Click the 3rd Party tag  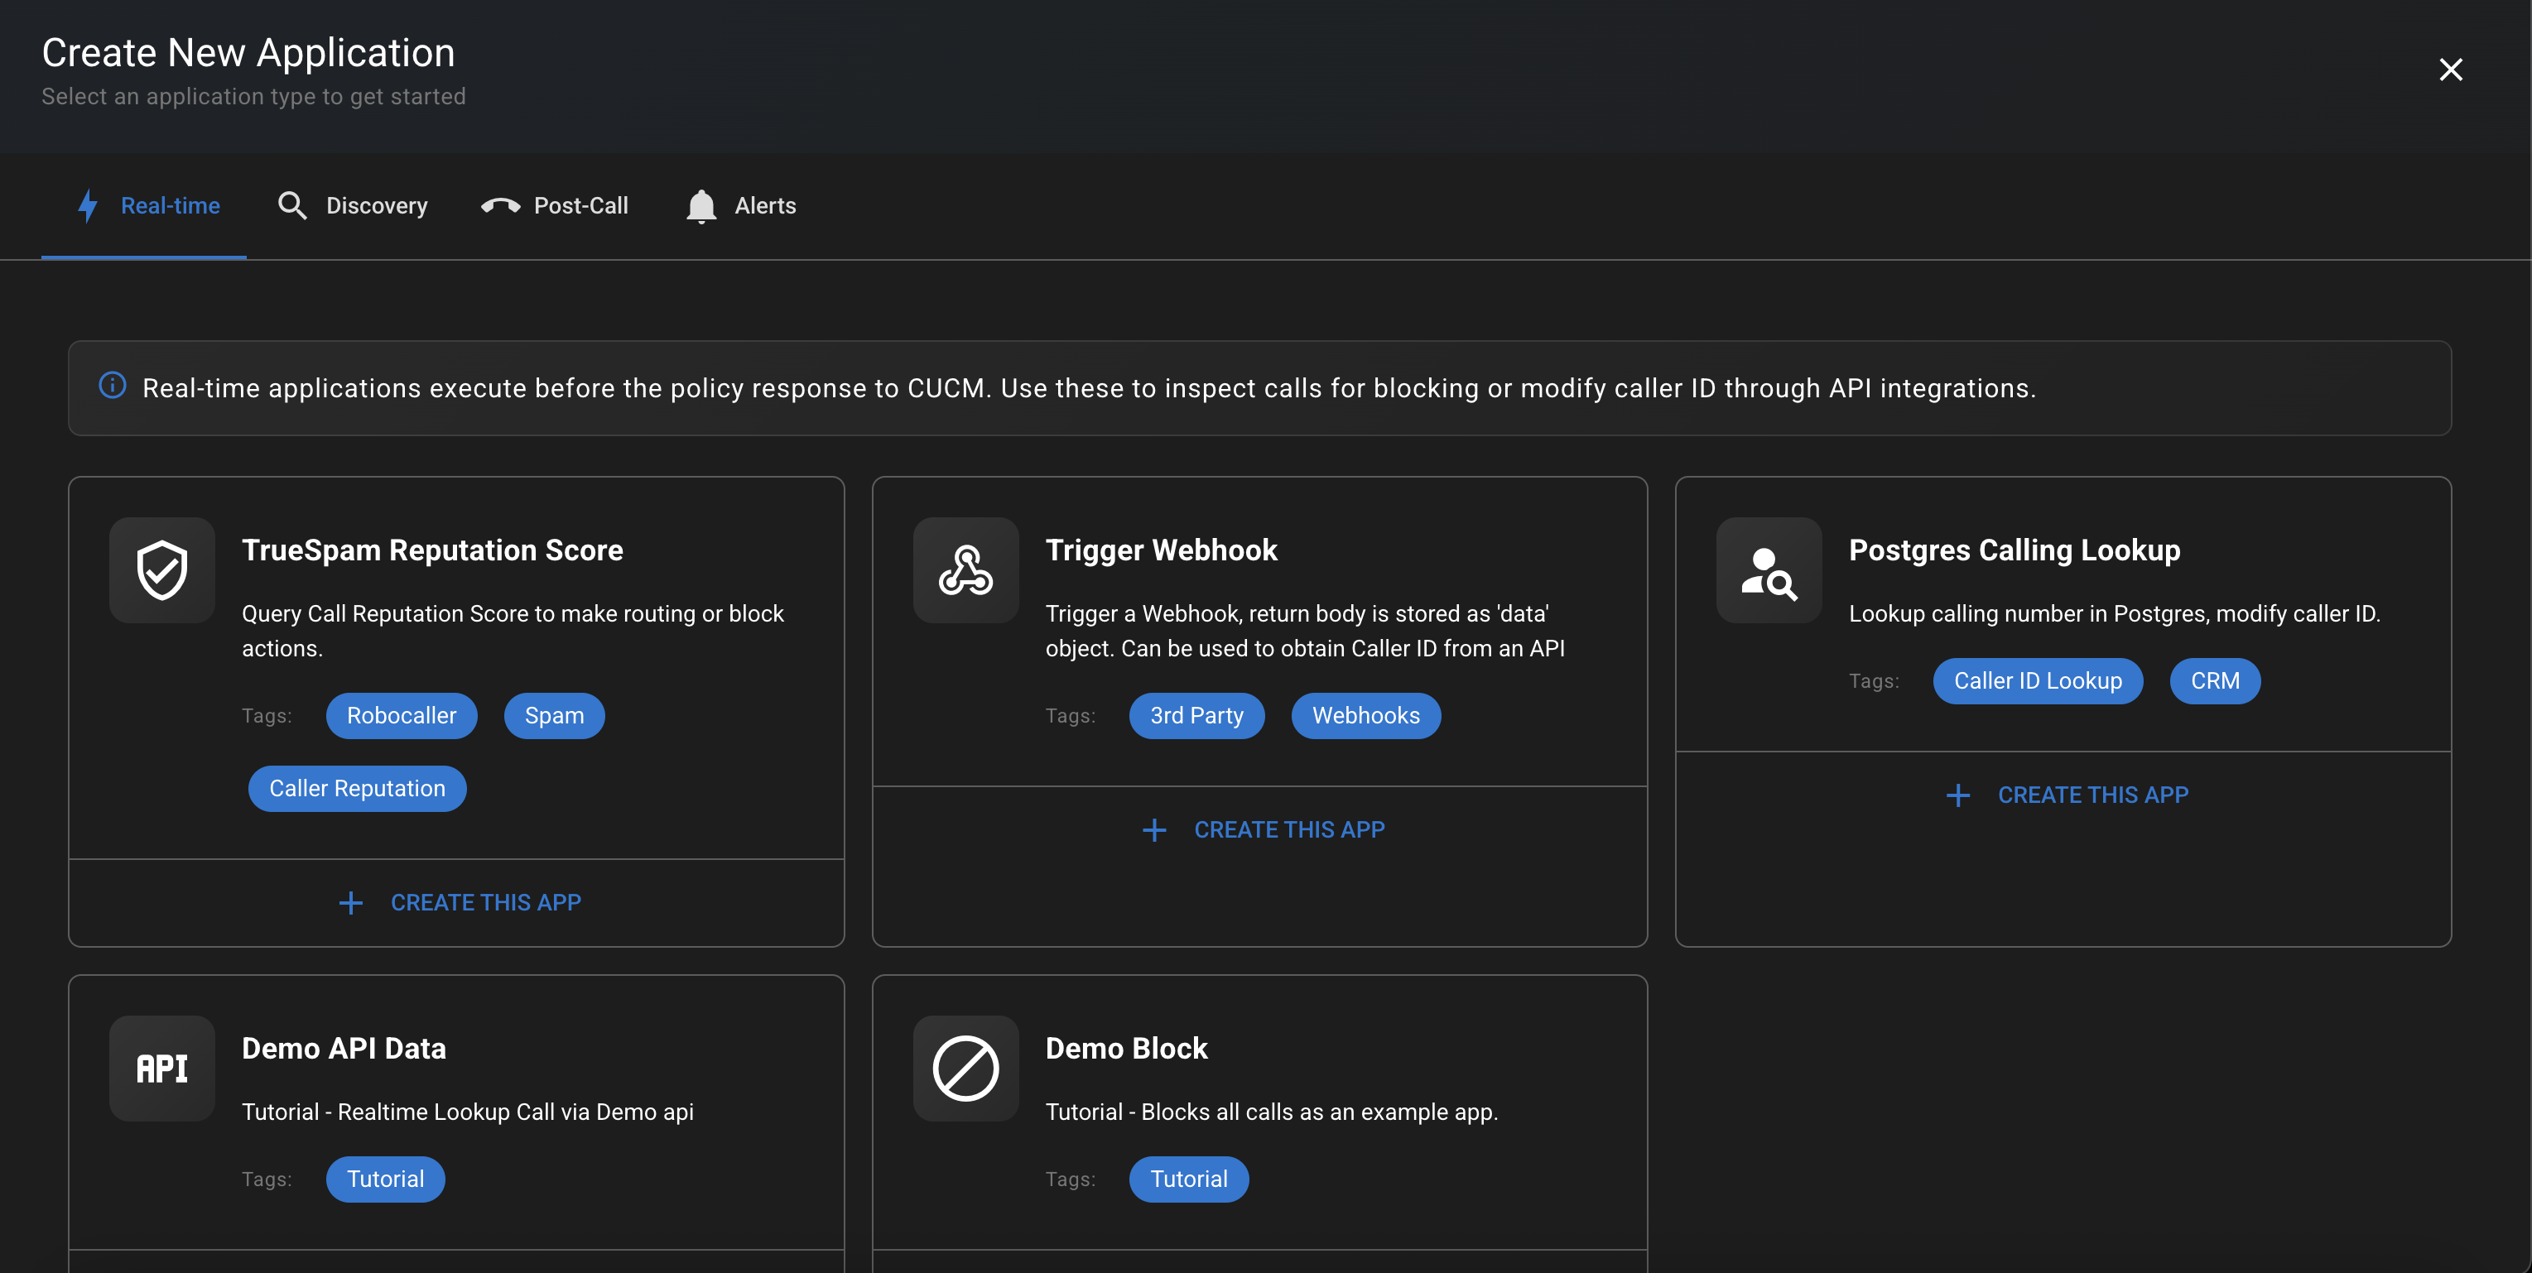point(1197,716)
